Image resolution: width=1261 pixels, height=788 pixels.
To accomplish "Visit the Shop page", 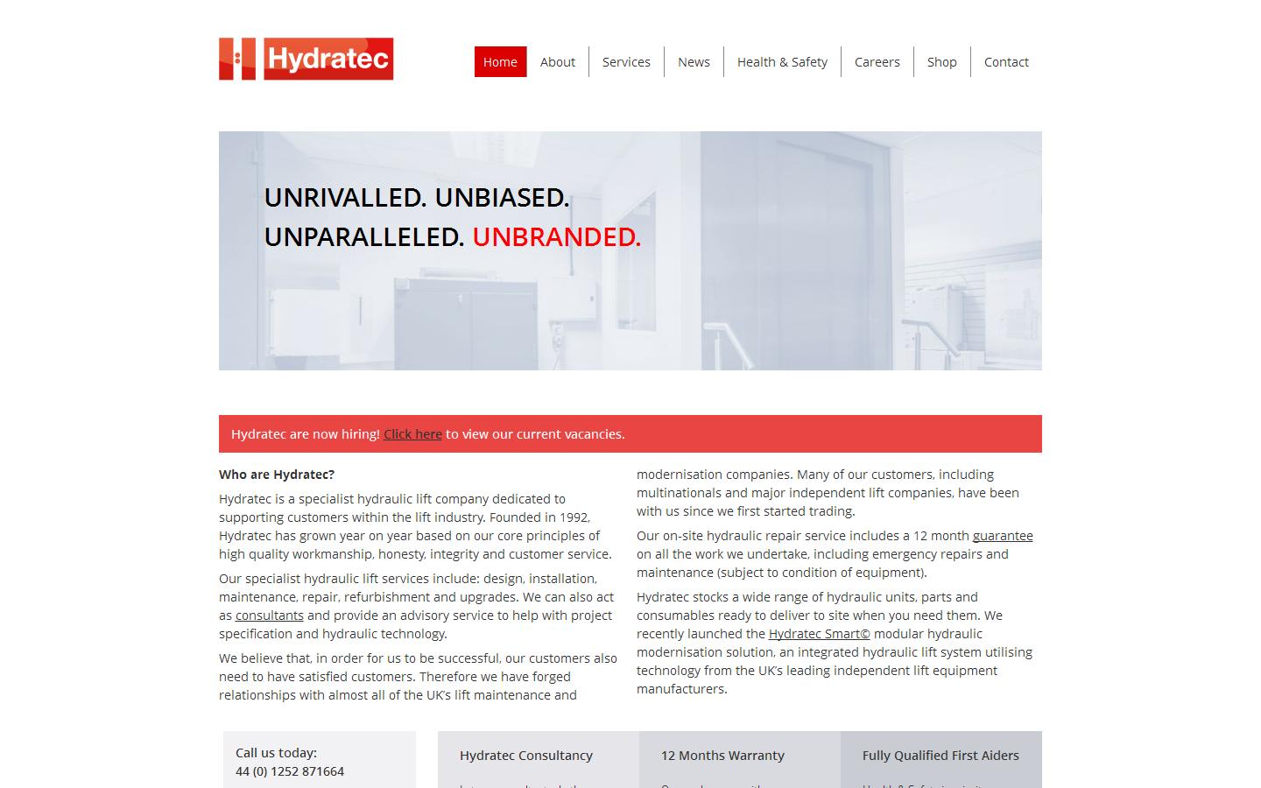I will [x=941, y=62].
